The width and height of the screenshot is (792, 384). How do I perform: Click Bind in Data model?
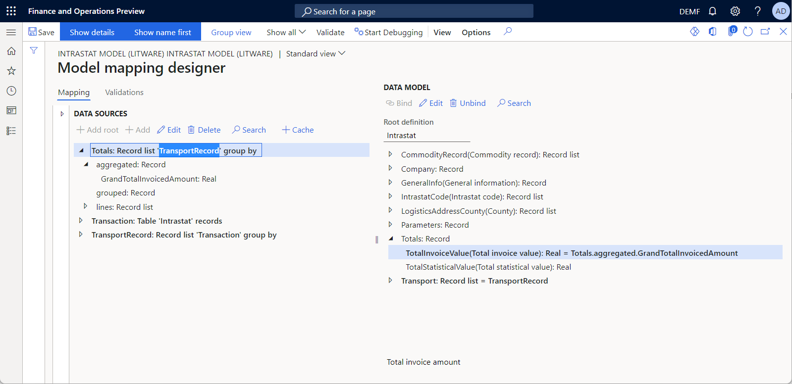pyautogui.click(x=399, y=103)
